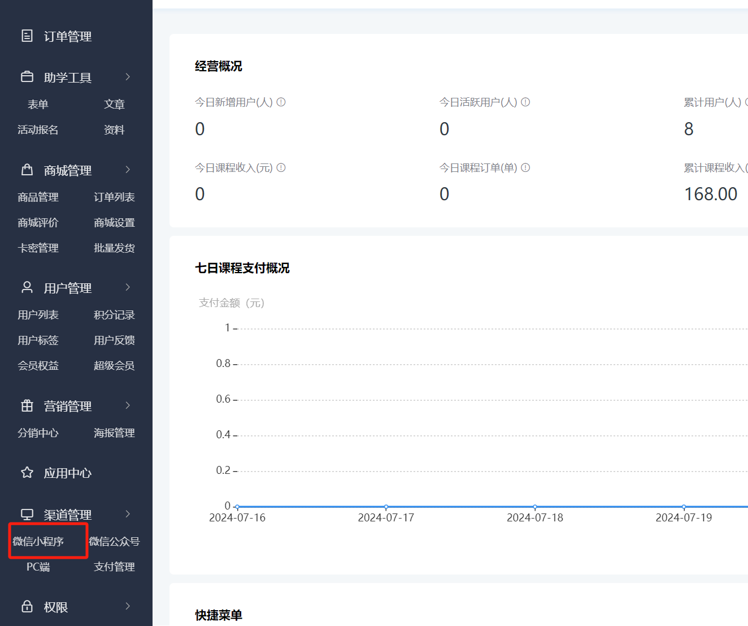Click the 七日课程支付概况 heading

pyautogui.click(x=242, y=268)
